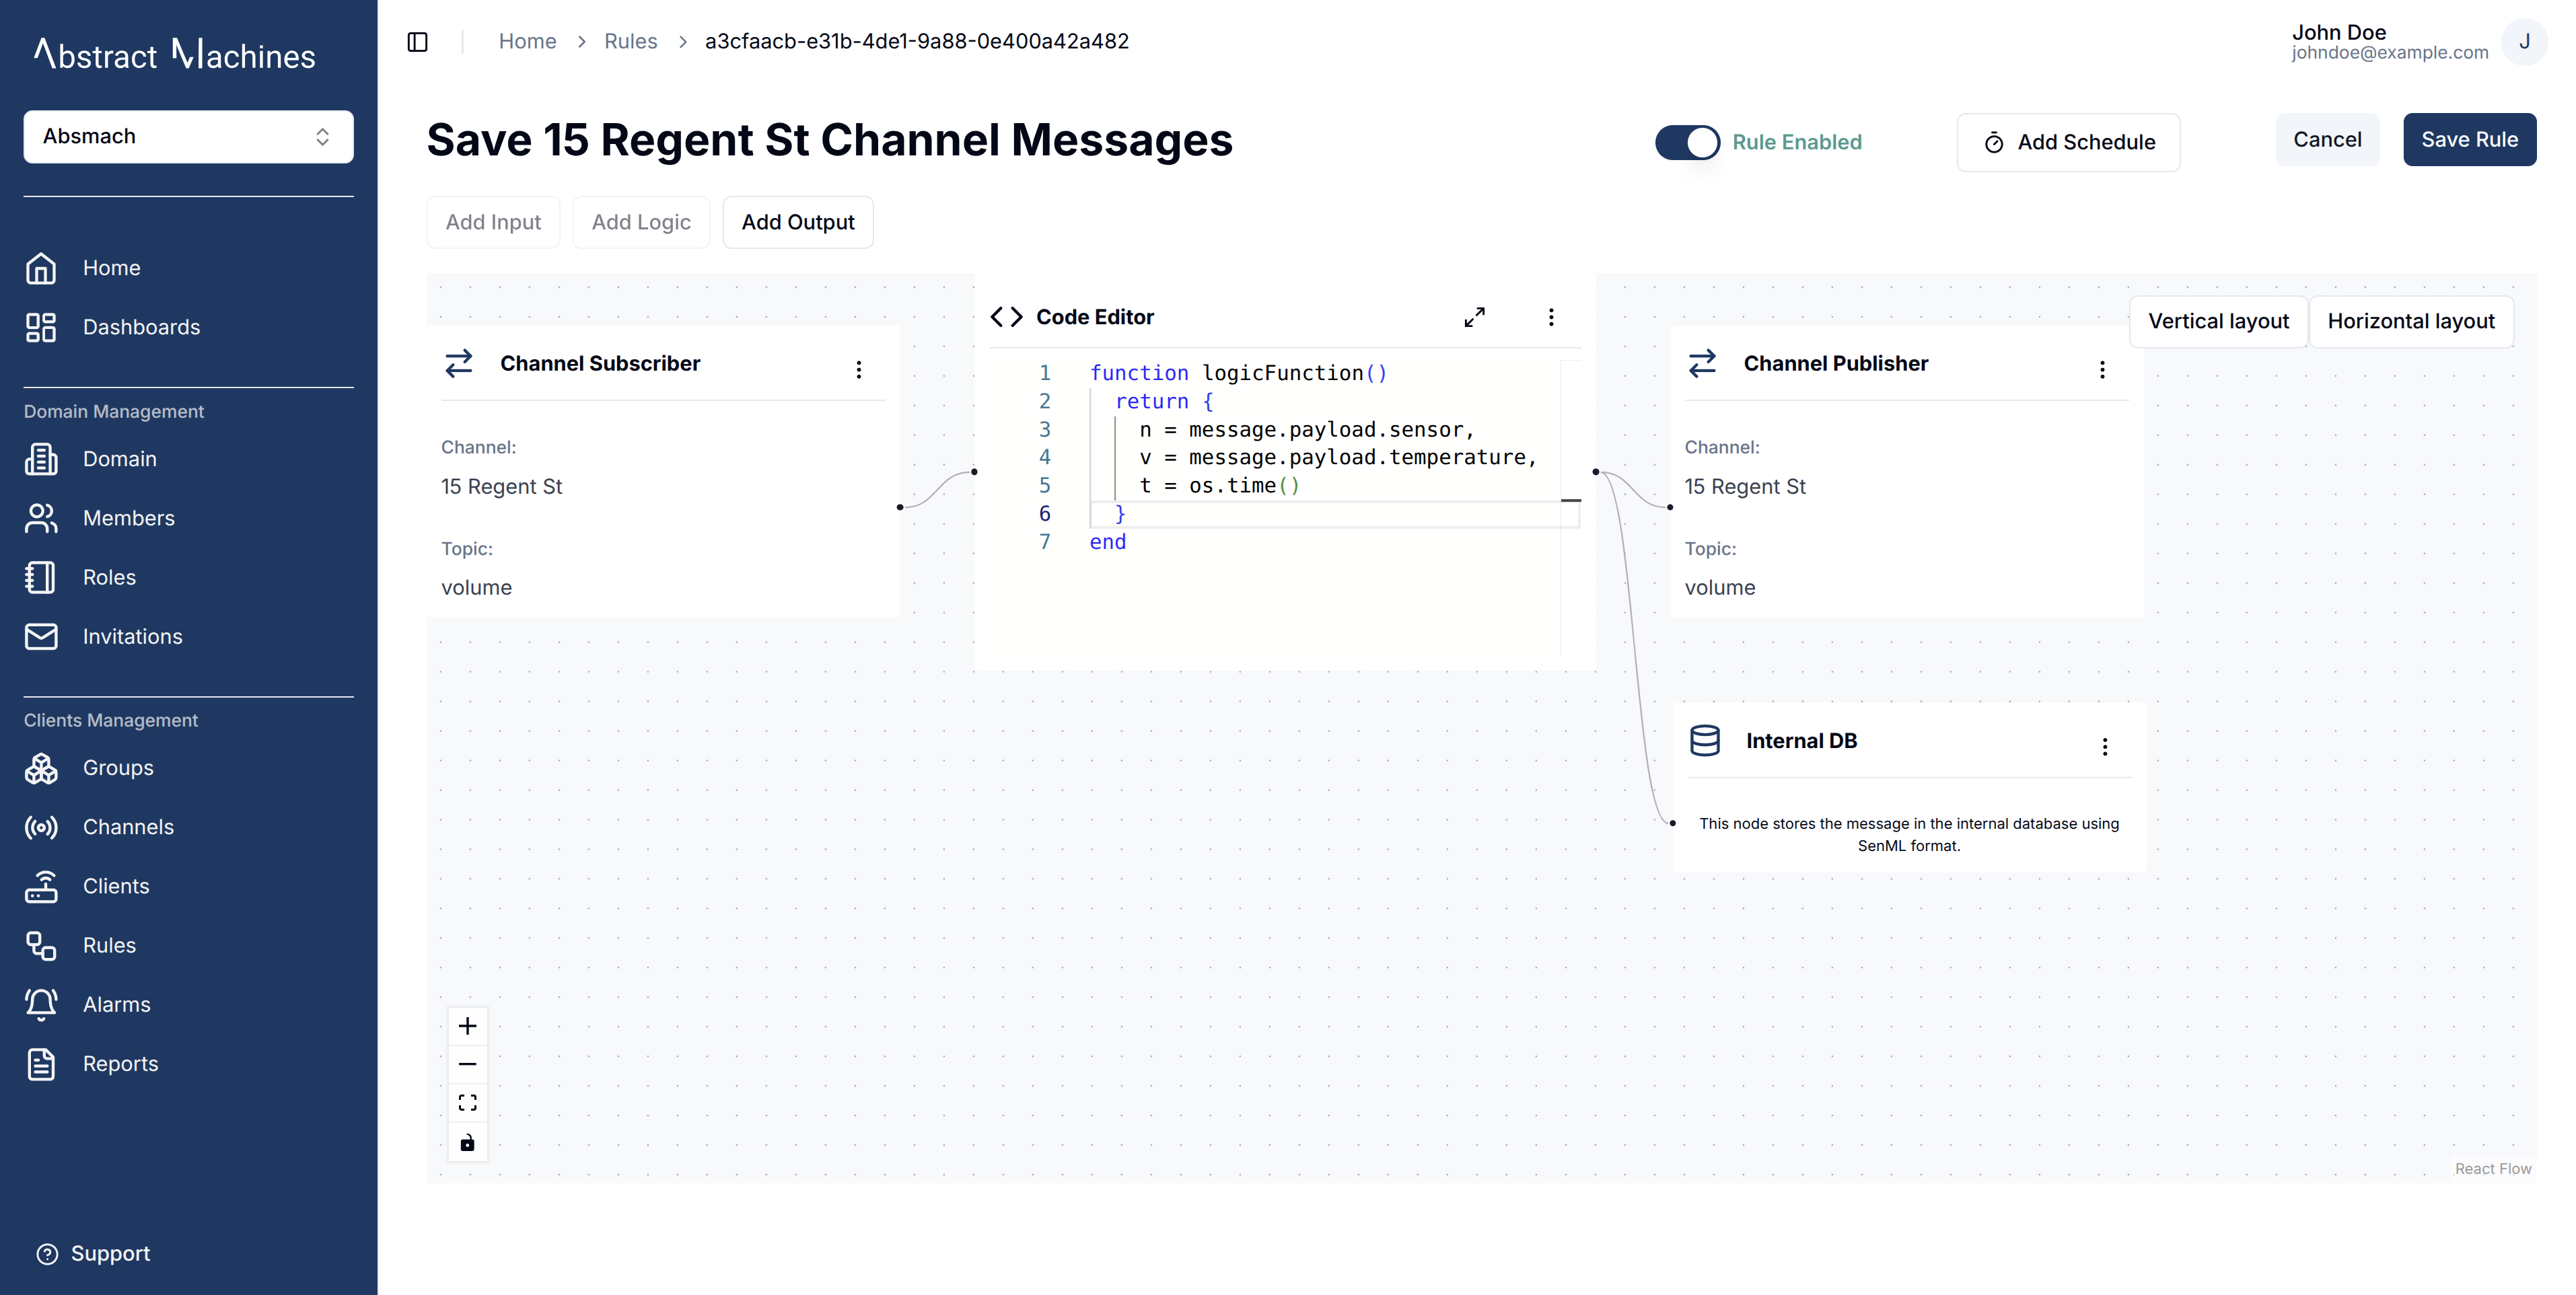Click the Groups sidebar icon
2576x1295 pixels.
(x=41, y=768)
